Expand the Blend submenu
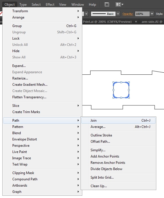The height and width of the screenshot is (198, 164). click(42, 133)
